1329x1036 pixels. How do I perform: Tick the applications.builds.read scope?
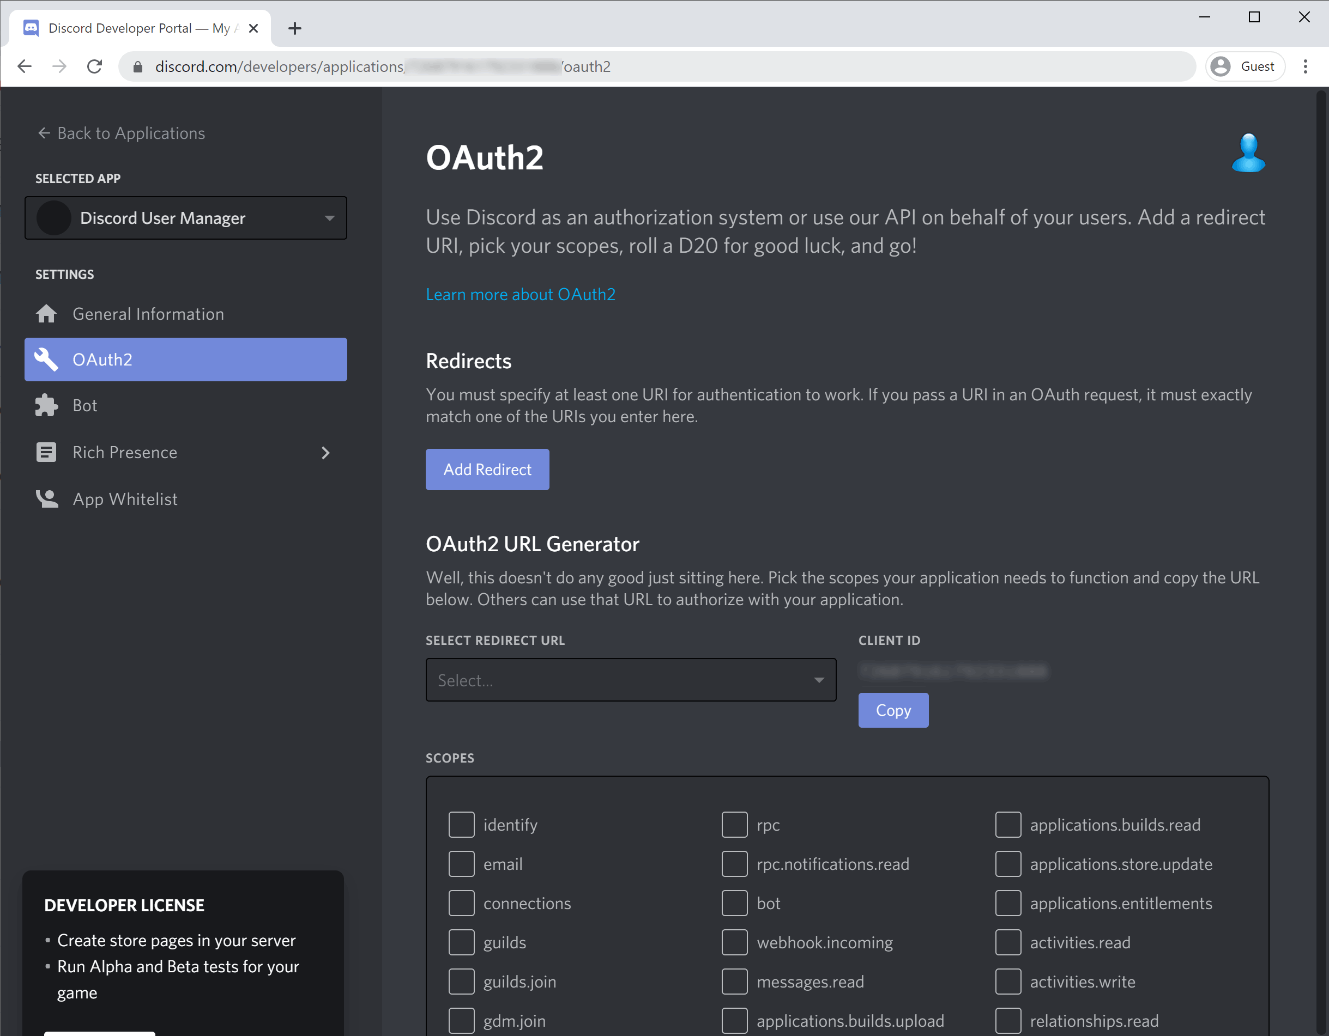point(1008,825)
